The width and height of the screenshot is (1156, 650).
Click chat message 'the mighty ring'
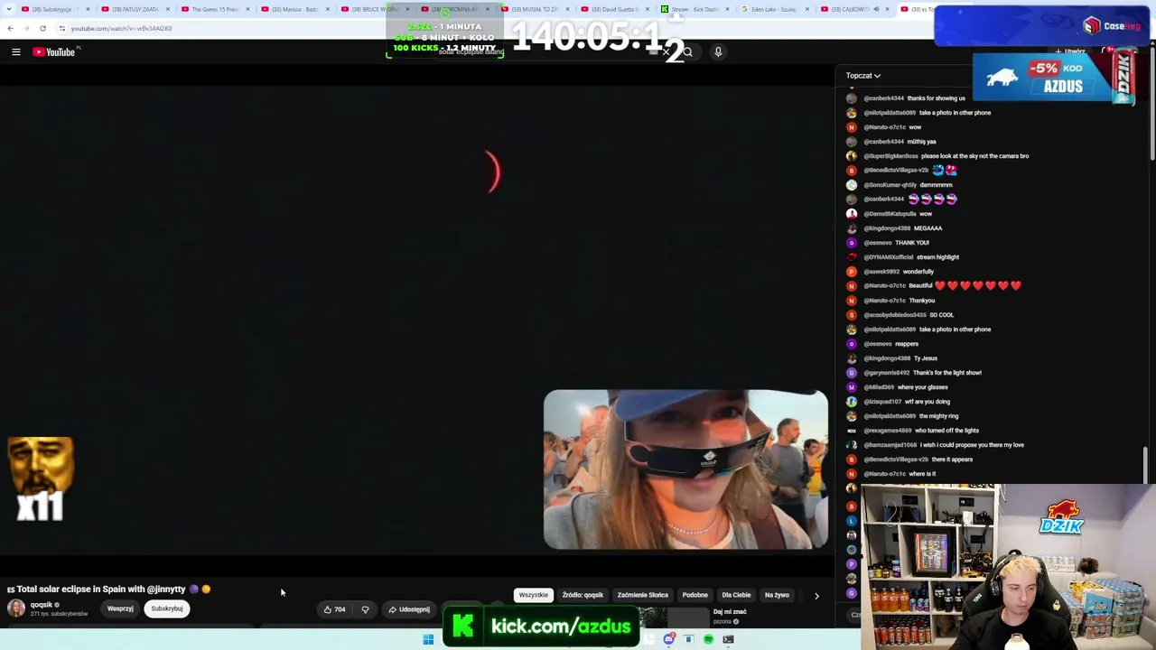[x=938, y=416]
